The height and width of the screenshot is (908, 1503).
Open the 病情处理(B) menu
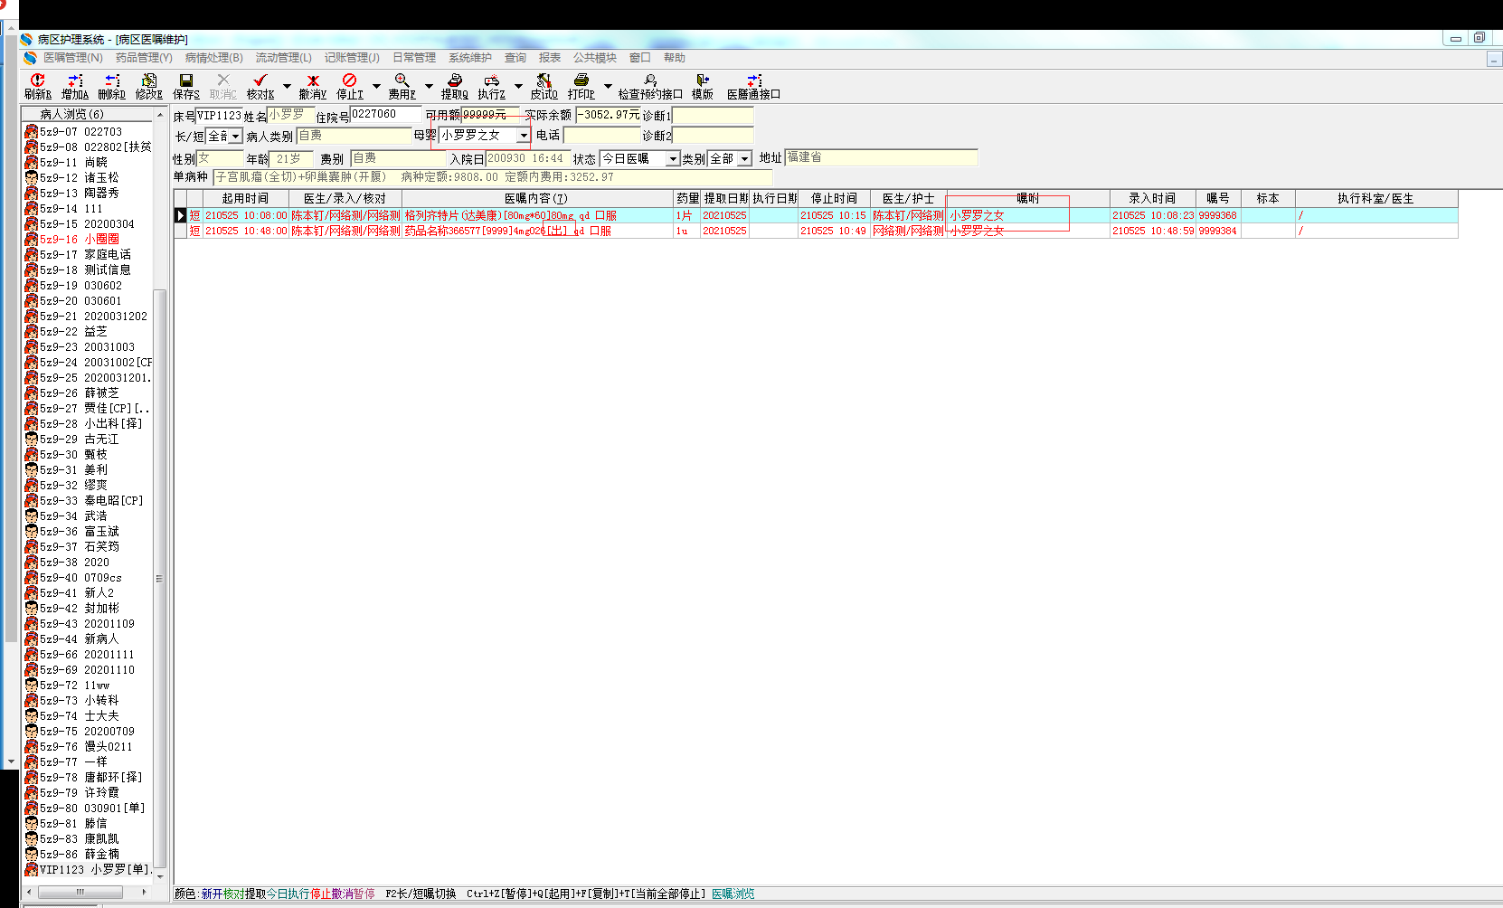tap(214, 58)
